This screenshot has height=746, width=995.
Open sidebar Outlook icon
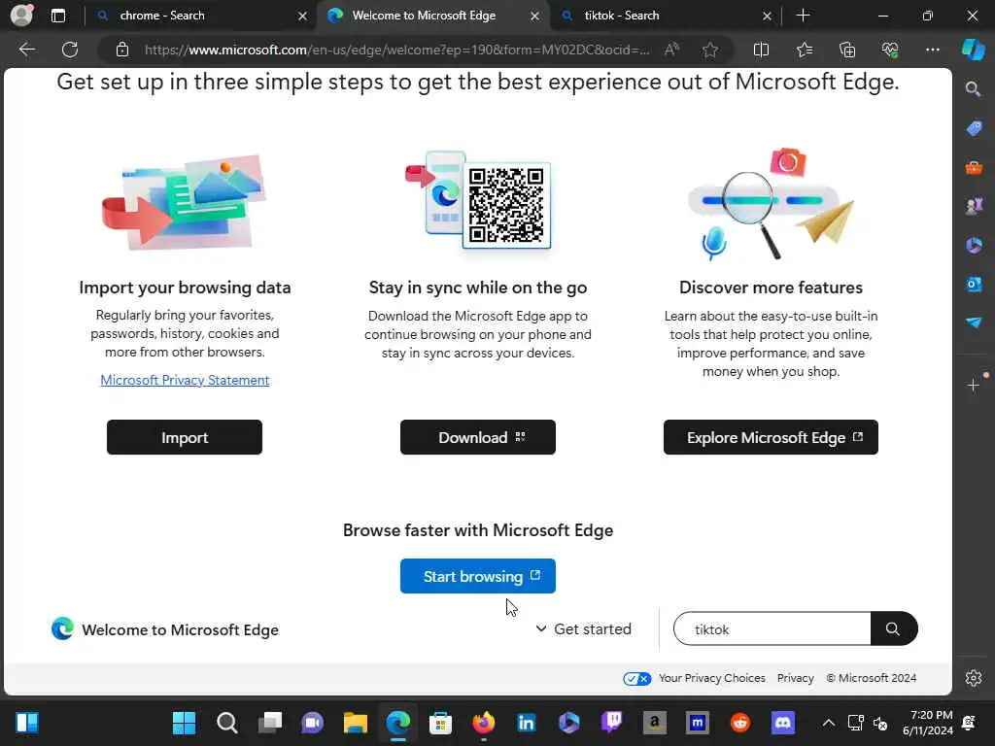click(x=974, y=285)
